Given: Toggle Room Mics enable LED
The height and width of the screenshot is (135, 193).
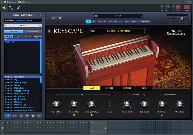Looking at the screenshot, I should [x=74, y=115].
